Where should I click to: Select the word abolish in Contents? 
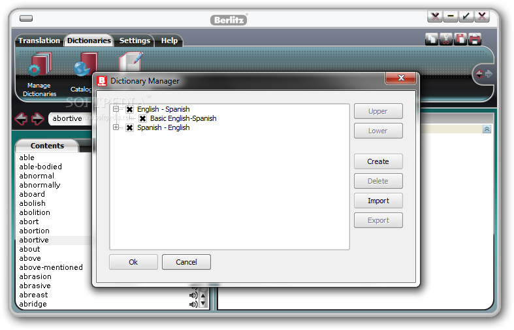pos(33,203)
